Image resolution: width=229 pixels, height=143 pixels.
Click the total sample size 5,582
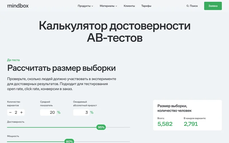coord(165,124)
